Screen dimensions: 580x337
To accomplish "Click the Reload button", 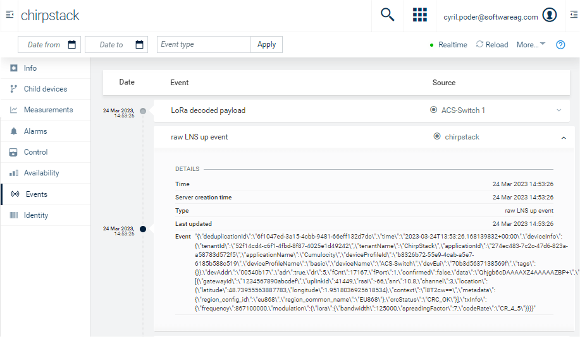I will tap(492, 45).
